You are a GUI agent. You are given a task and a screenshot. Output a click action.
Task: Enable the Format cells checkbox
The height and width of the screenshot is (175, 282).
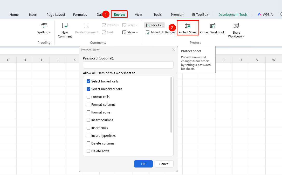(x=88, y=97)
